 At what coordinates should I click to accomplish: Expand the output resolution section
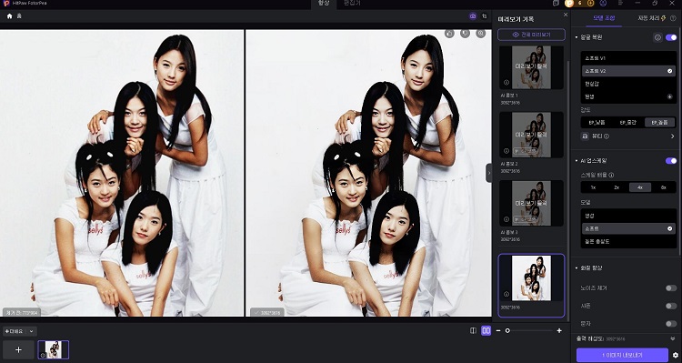pos(673,338)
